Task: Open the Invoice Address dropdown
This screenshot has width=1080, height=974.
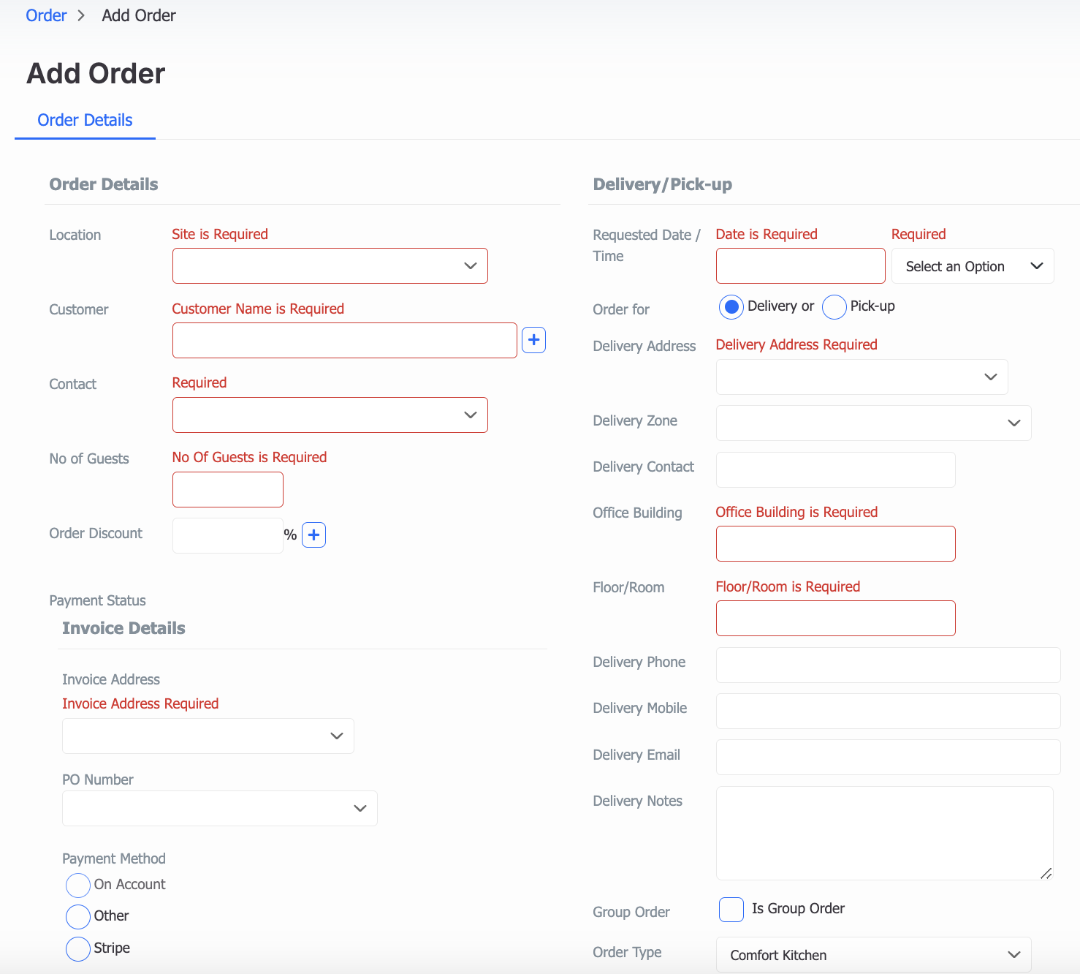Action: (208, 736)
